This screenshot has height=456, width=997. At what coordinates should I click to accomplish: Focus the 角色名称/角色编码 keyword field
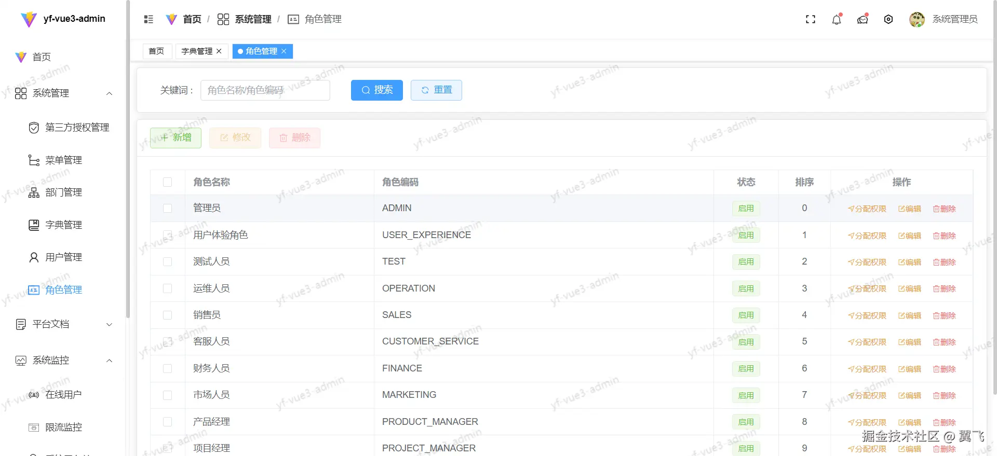[265, 90]
